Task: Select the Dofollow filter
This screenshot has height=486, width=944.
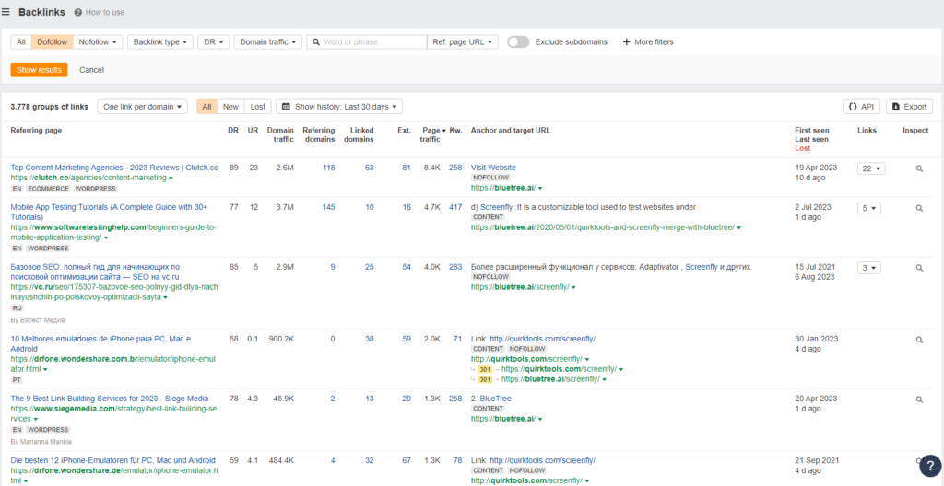Action: tap(53, 42)
